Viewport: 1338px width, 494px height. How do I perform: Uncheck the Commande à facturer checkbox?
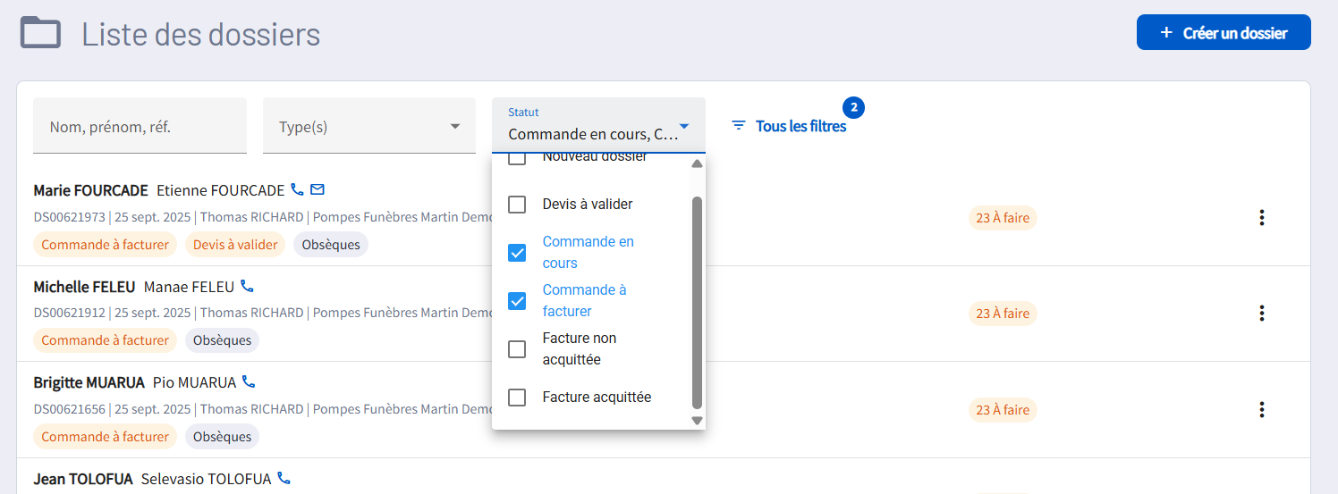(517, 301)
